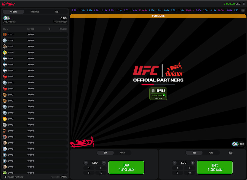Image resolution: width=247 pixels, height=180 pixels.
Task: Click the avatar of player d***3
Action: click(5, 83)
